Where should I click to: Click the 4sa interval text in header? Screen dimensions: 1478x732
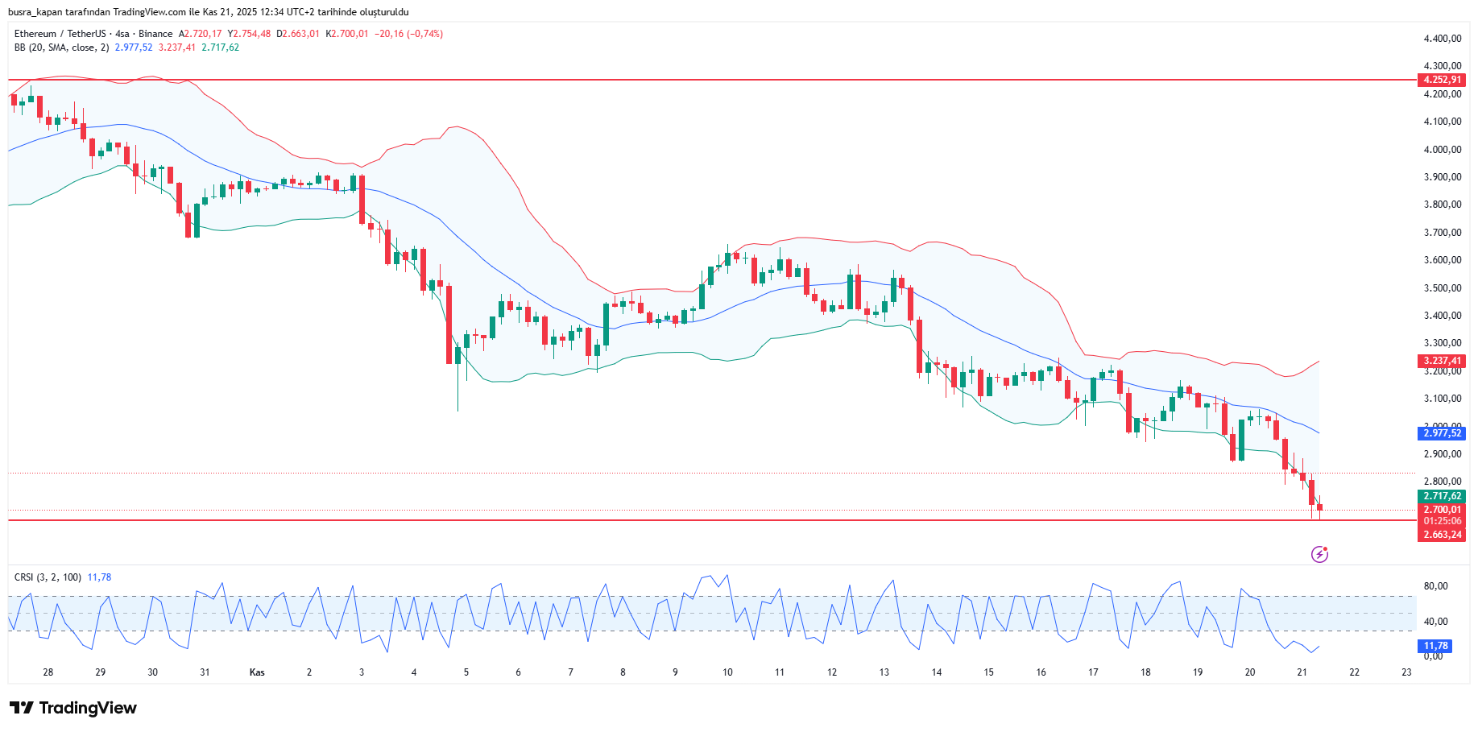[122, 34]
